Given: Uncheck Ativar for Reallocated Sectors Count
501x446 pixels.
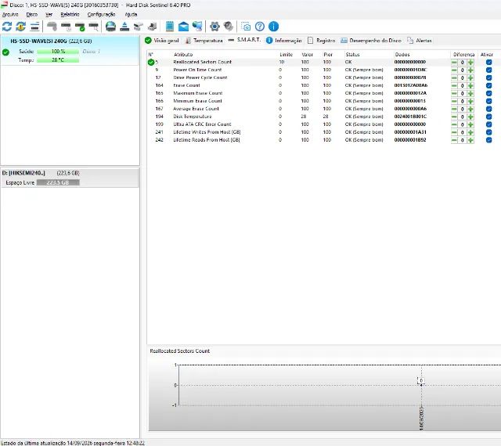Looking at the screenshot, I should (x=488, y=63).
